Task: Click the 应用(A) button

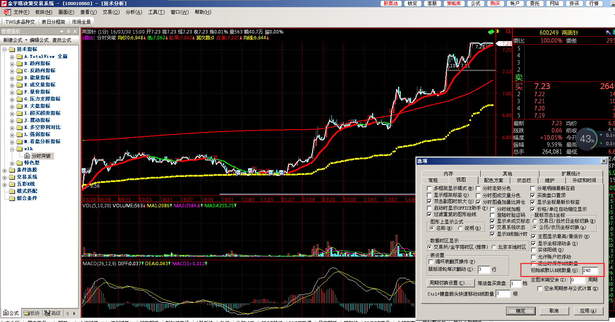Action: (x=588, y=311)
